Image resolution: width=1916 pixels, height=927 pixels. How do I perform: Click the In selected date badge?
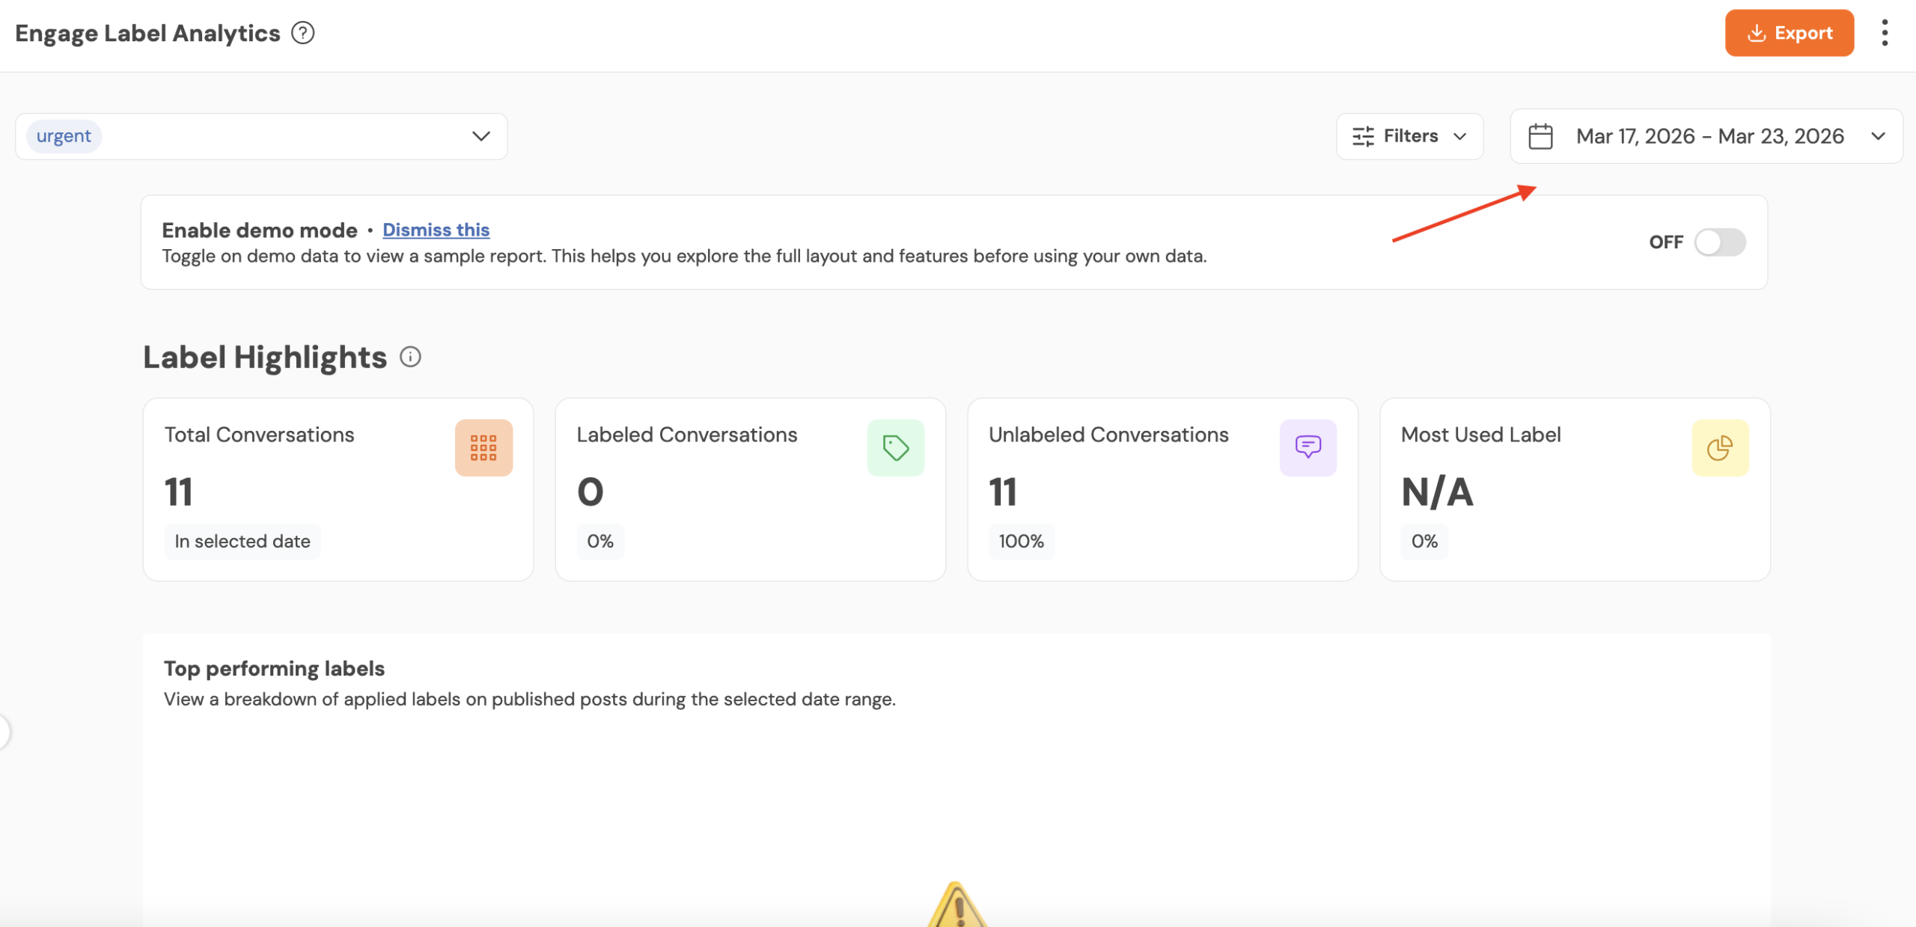click(242, 541)
